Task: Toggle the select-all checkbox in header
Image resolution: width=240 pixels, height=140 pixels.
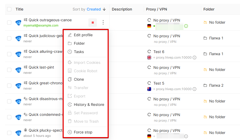Action: (9, 9)
